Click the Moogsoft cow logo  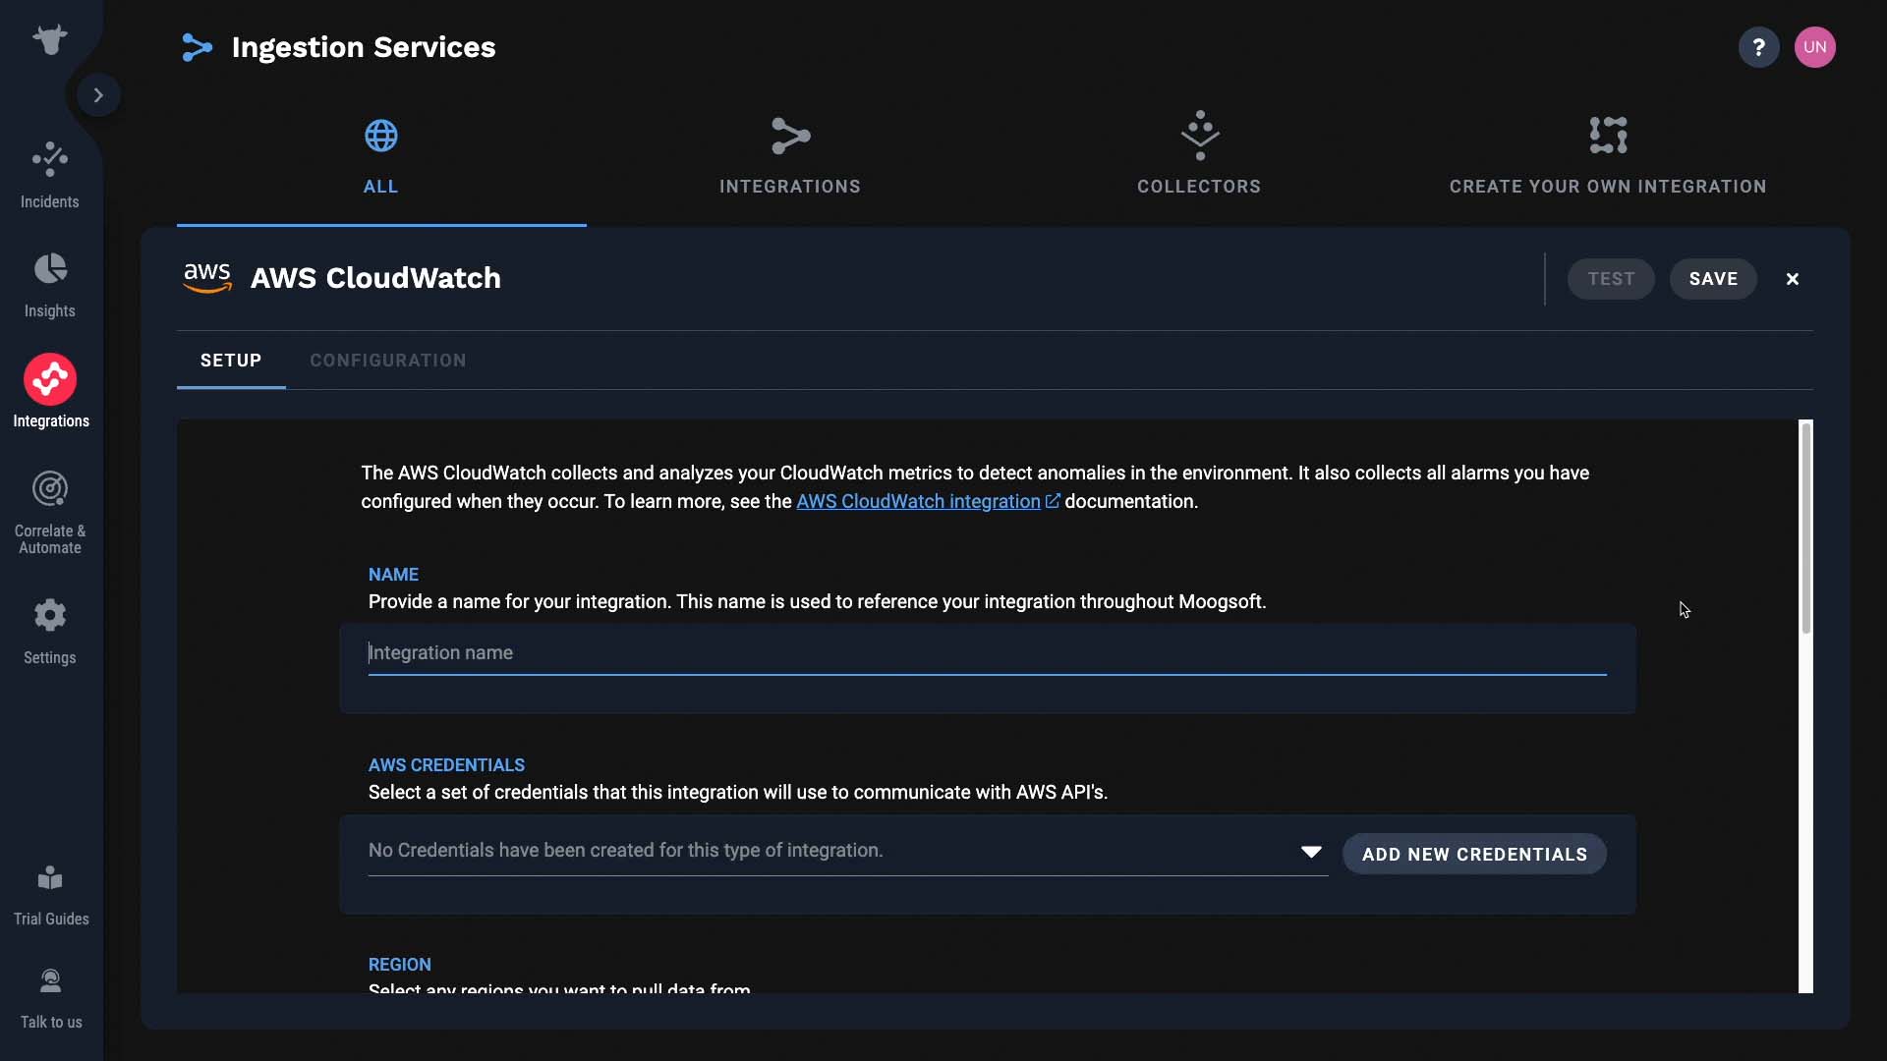(x=50, y=40)
